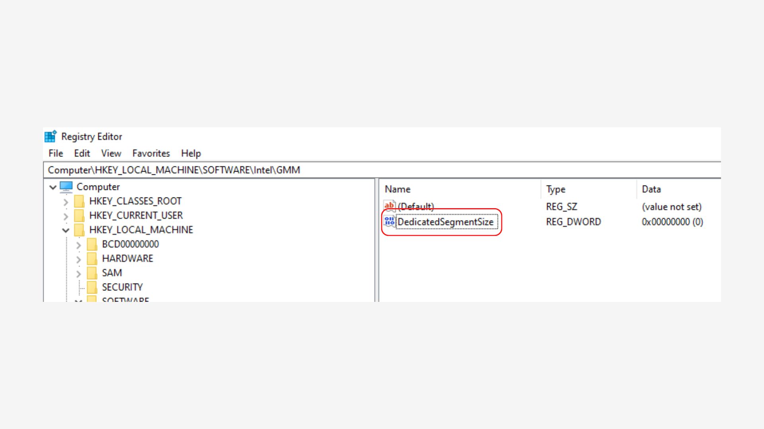The image size is (764, 429).
Task: Click the HKEY_CURRENT_USER folder icon
Action: coord(79,216)
